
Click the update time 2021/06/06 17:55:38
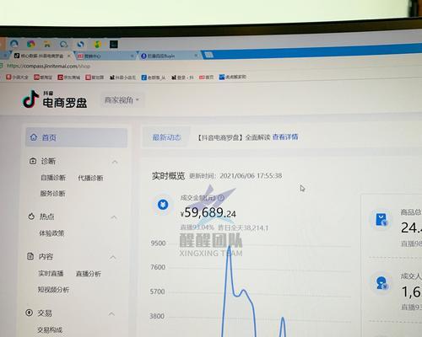click(251, 176)
